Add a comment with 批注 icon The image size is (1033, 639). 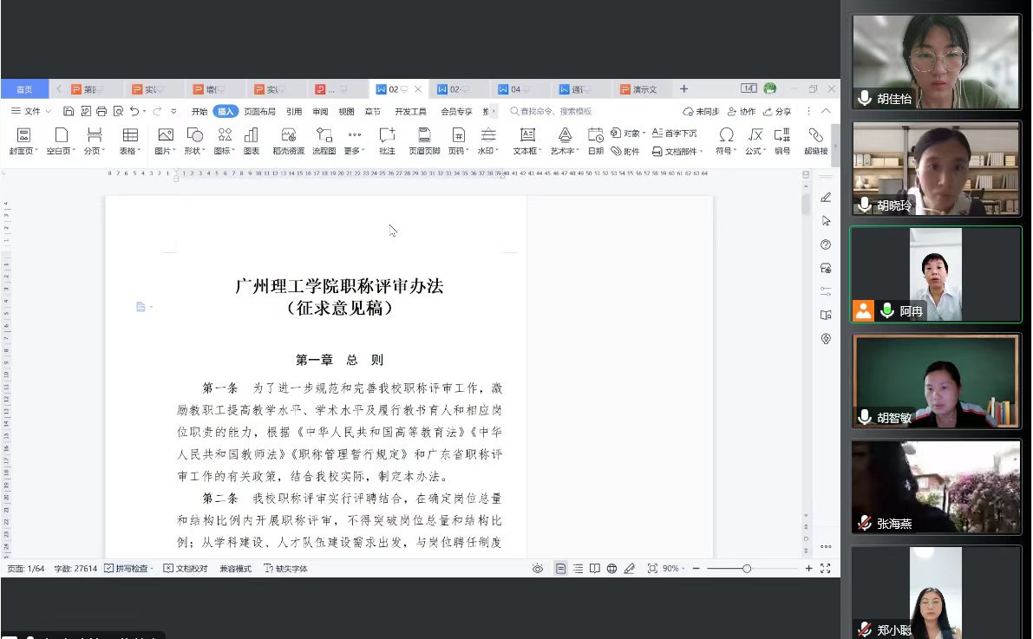pyautogui.click(x=387, y=135)
